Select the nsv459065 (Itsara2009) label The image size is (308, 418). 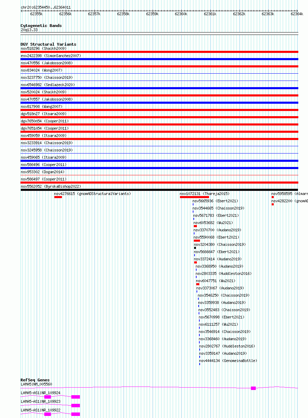[x=44, y=157]
